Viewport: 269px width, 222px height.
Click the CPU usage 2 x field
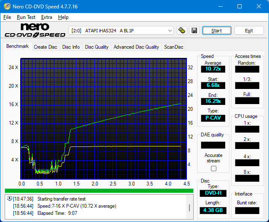click(x=247, y=146)
